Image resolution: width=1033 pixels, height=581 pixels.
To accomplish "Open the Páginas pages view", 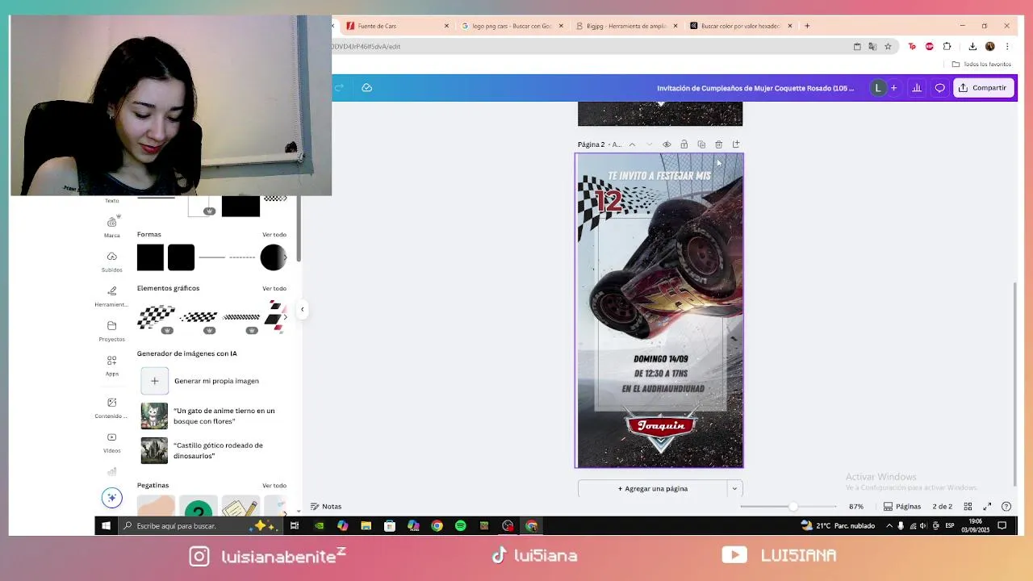I will click(x=901, y=507).
